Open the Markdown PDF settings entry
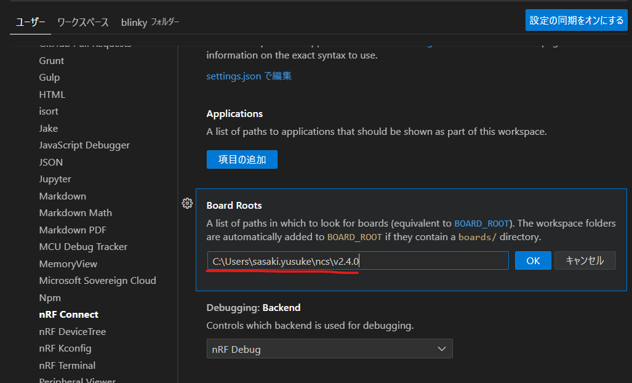The height and width of the screenshot is (383, 632). tap(72, 230)
